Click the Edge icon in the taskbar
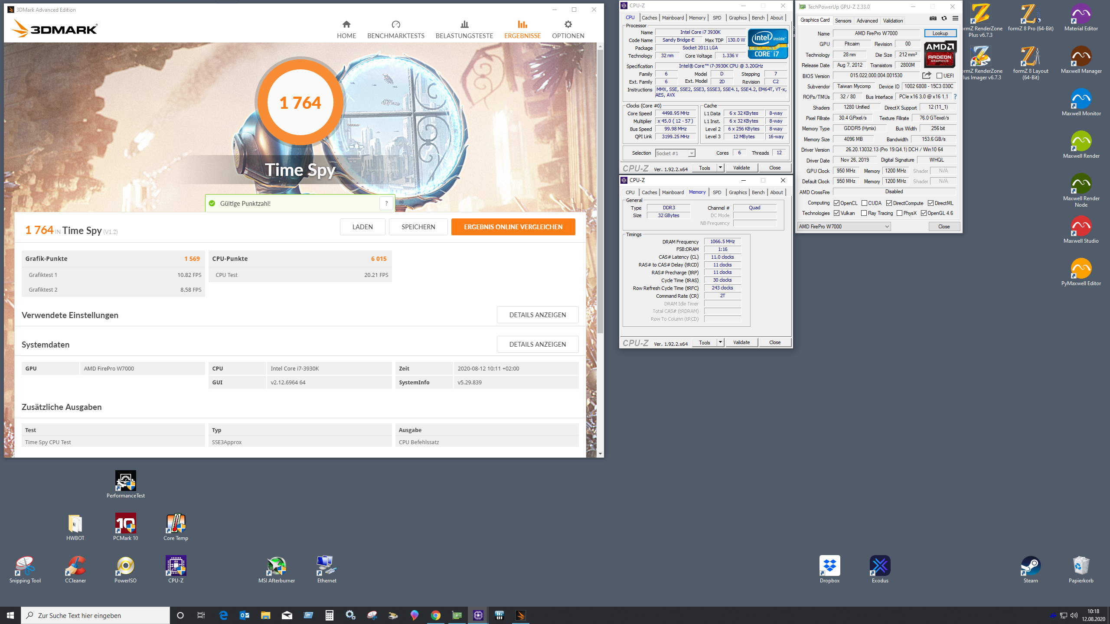The image size is (1110, 624). 223,615
